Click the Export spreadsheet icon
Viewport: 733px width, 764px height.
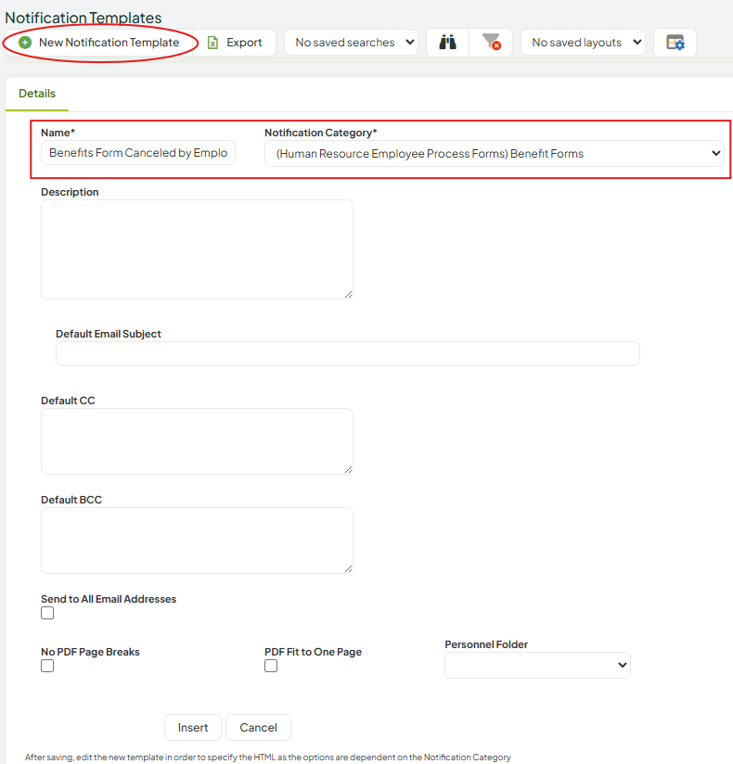(x=213, y=43)
